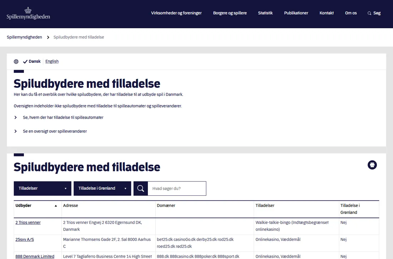The image size is (393, 259).
Task: Select the Dansk language option
Action: point(35,61)
